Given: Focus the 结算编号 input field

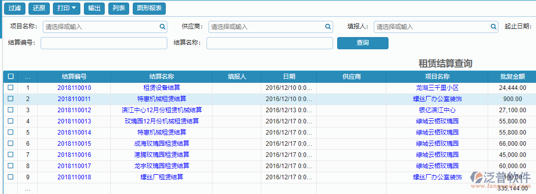Looking at the screenshot, I should 104,43.
